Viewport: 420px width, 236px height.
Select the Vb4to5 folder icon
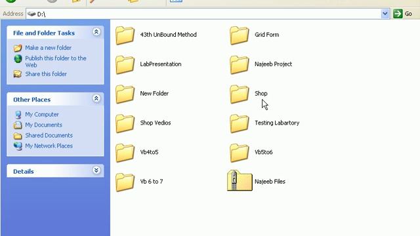point(125,153)
